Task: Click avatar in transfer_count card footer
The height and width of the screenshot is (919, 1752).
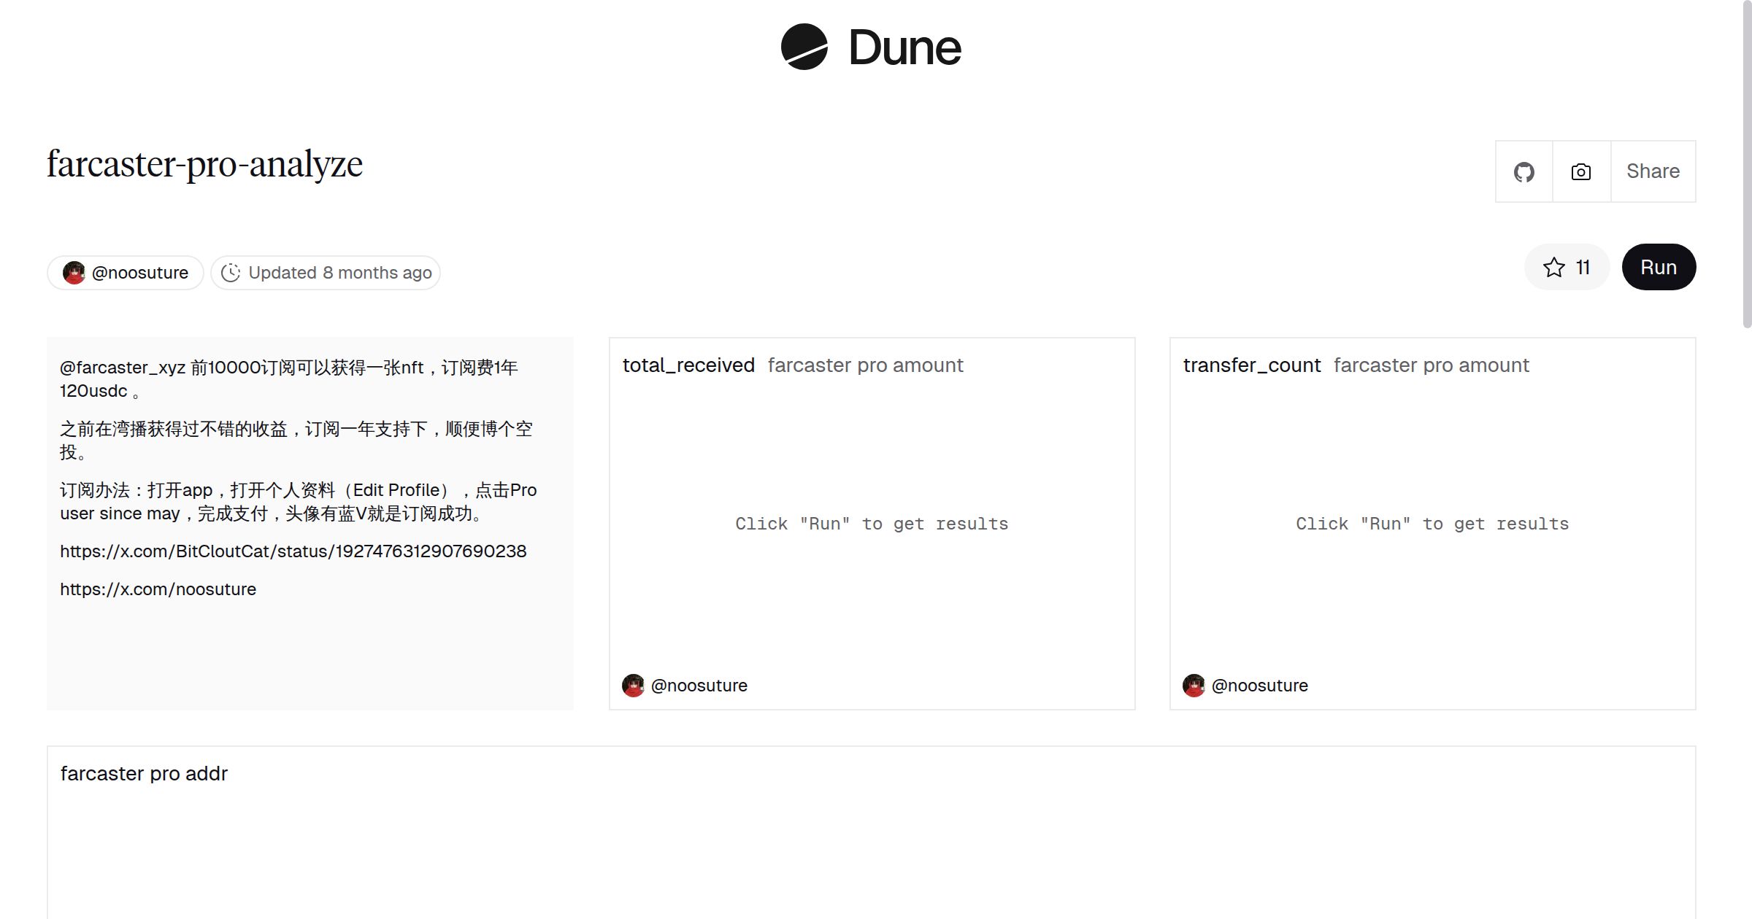Action: [x=1194, y=686]
